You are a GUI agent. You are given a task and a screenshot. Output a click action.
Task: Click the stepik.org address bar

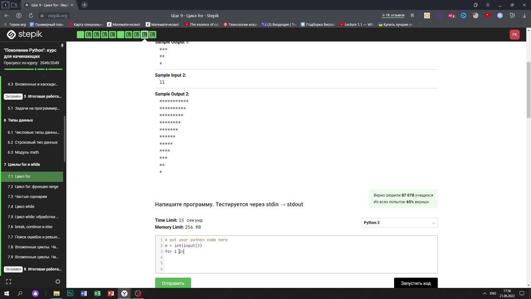click(x=58, y=15)
